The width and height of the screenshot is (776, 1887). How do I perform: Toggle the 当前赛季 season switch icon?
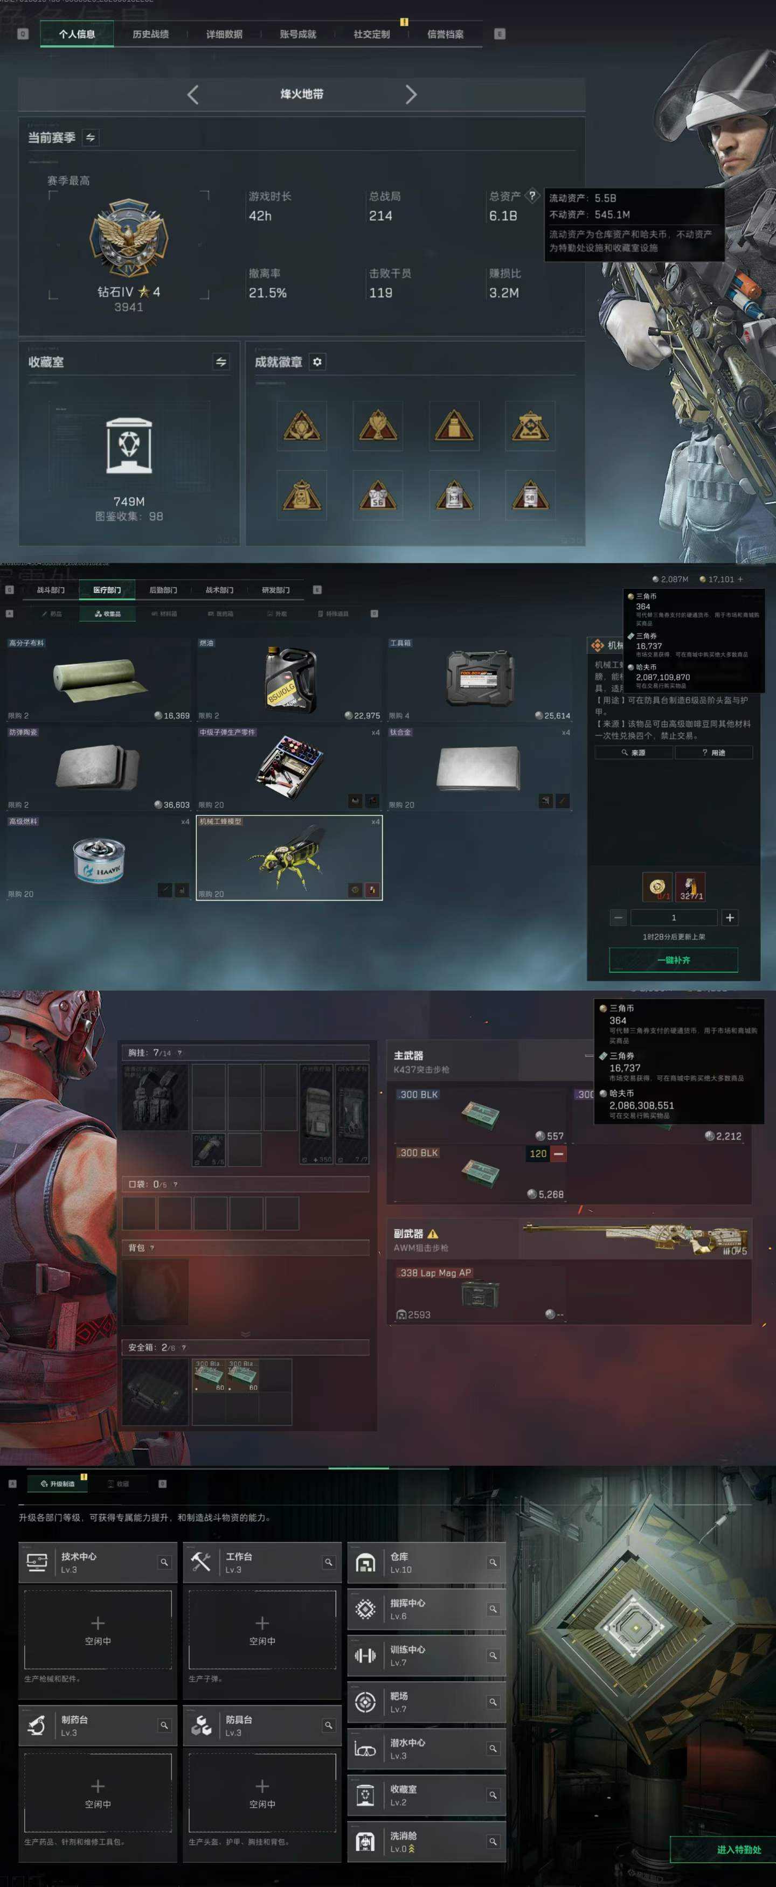coord(90,138)
